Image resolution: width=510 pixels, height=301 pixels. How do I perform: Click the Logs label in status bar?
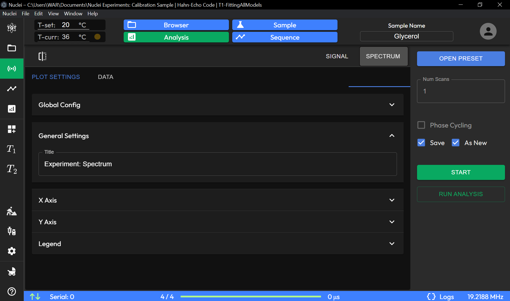pos(447,297)
